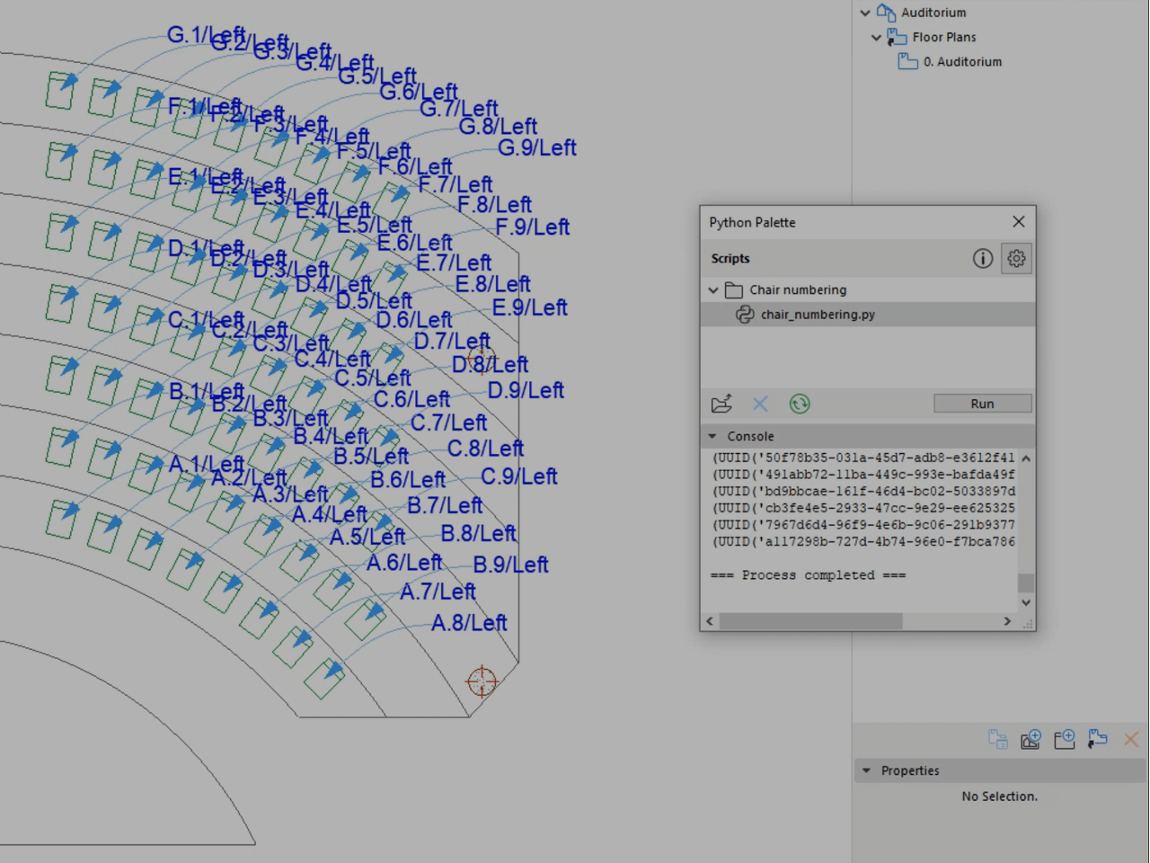Image resolution: width=1150 pixels, height=863 pixels.
Task: Click the save current view icon
Action: coord(1031,739)
